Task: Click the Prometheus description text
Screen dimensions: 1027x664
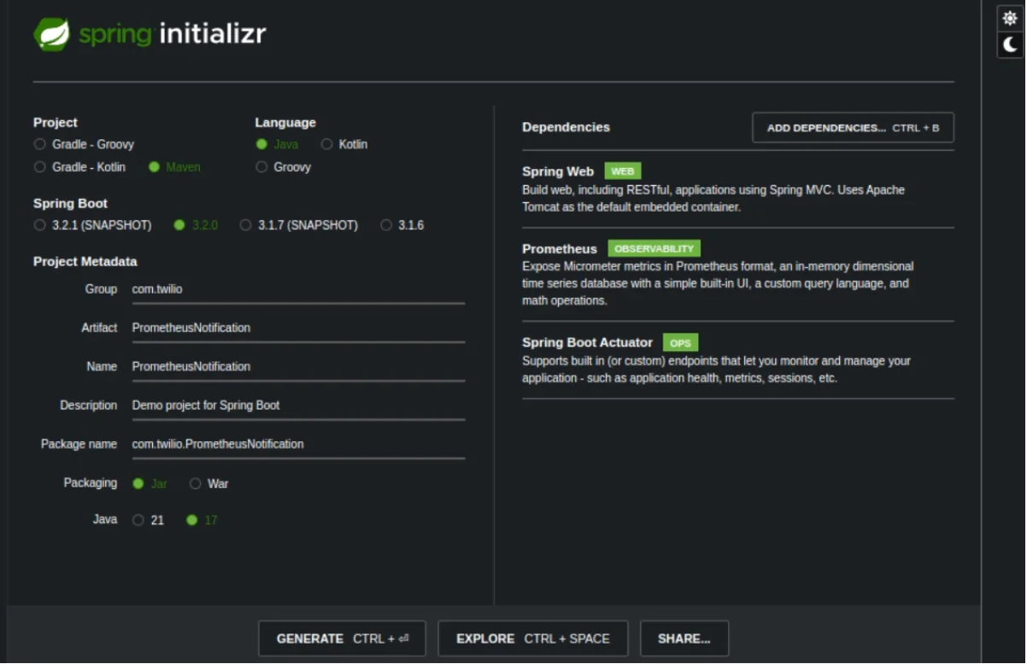Action: 718,283
